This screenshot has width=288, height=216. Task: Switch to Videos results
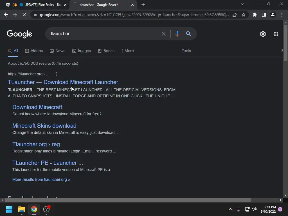(34, 51)
